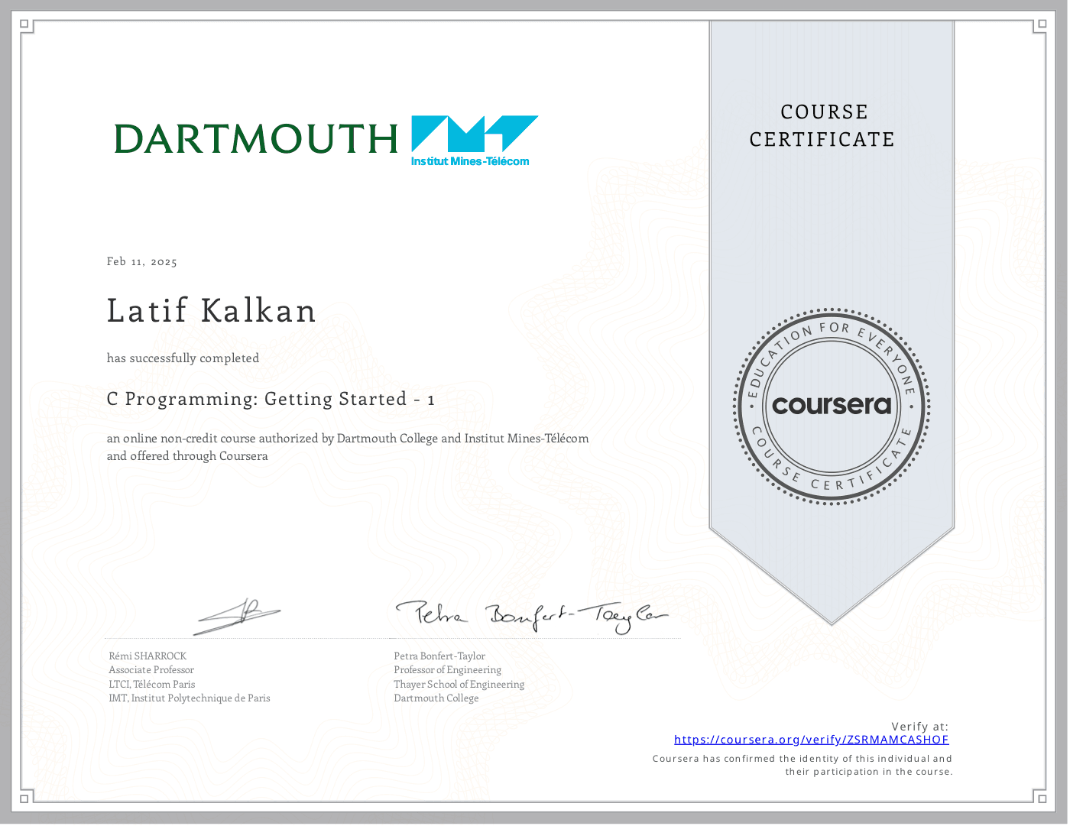Click the Dartmouth College signatory line
Screen dimensions: 1070x826
click(x=436, y=698)
